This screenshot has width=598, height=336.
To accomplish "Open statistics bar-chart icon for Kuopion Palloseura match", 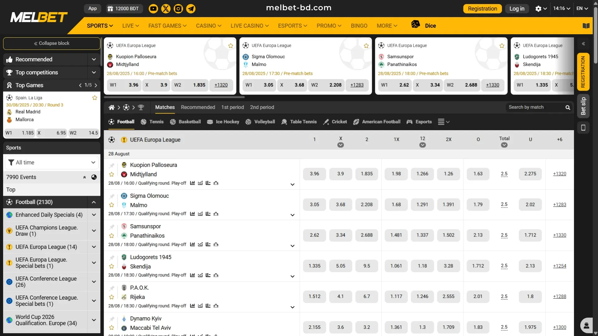I will point(192,183).
